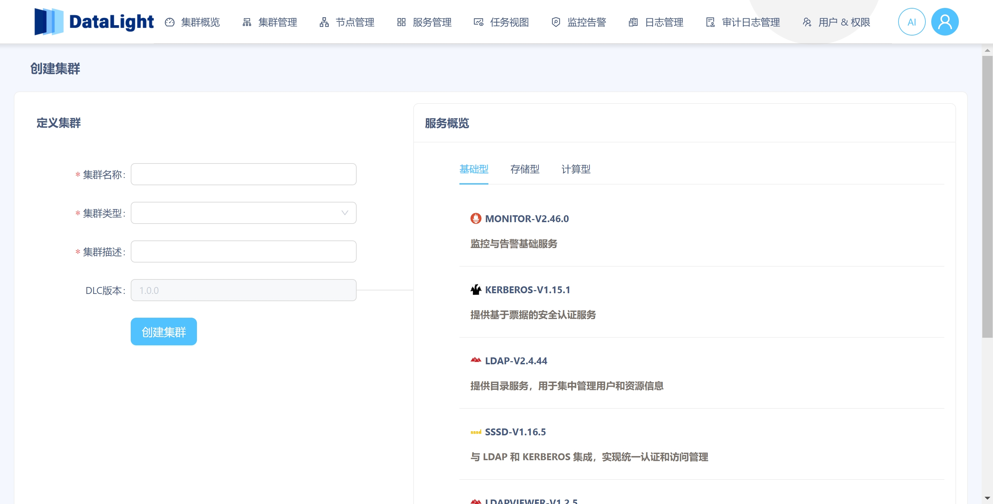This screenshot has height=504, width=993.
Task: Click the DataLight logo
Action: [x=94, y=22]
